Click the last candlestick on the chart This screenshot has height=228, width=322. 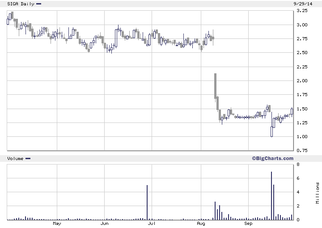click(292, 112)
